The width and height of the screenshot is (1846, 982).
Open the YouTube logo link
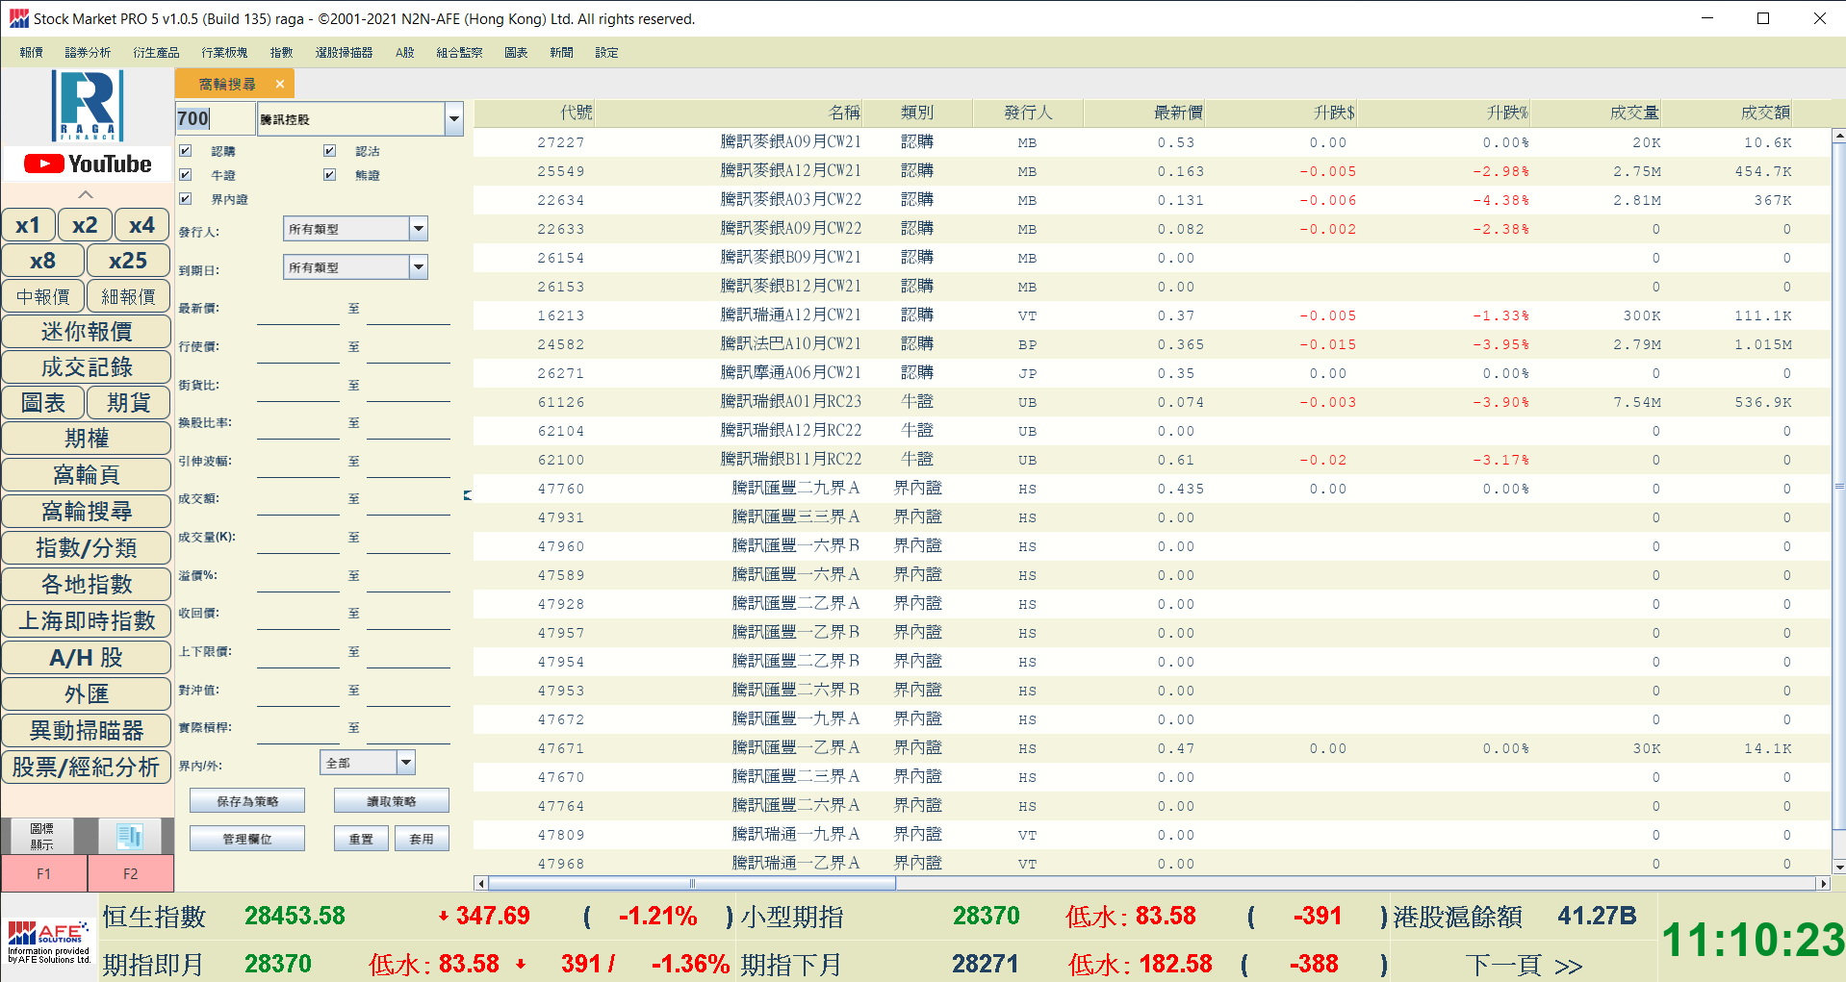88,164
